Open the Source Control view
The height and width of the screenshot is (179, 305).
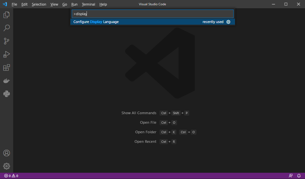pyautogui.click(x=7, y=41)
